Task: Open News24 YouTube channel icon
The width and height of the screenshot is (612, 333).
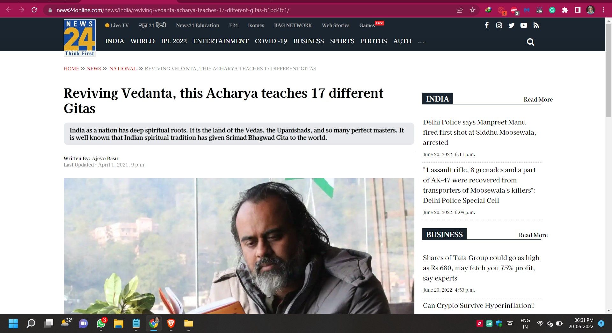Action: click(x=524, y=25)
